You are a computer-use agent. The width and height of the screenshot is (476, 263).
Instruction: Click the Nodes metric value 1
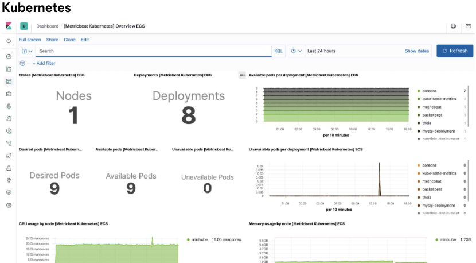(73, 115)
